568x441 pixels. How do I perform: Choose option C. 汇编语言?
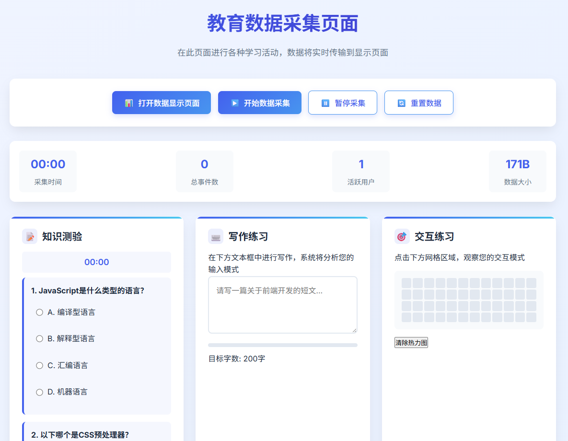pos(39,366)
